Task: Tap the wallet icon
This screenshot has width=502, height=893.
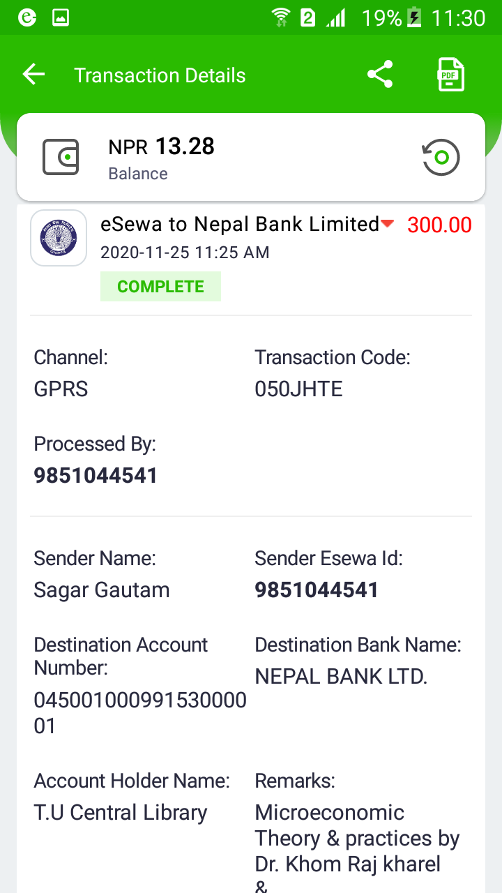Action: tap(61, 158)
